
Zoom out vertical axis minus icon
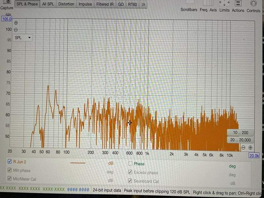(x=16, y=30)
